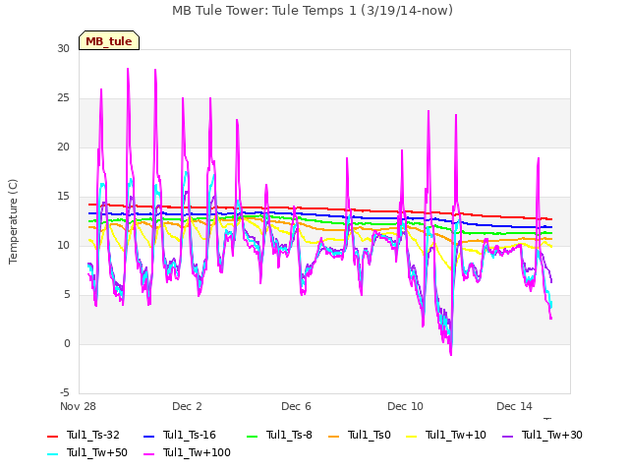Screen dimensions: 629x472
Task: Click the blue Tul1_Ts-16 legend swatch
Action: (148, 436)
